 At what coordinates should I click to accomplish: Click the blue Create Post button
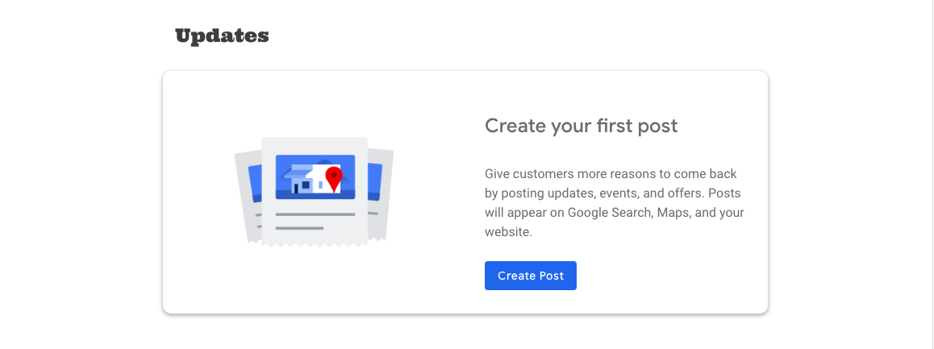(x=530, y=276)
